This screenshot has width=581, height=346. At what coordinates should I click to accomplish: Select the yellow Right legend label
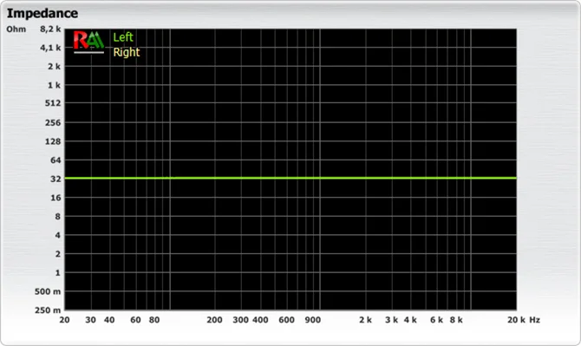127,53
